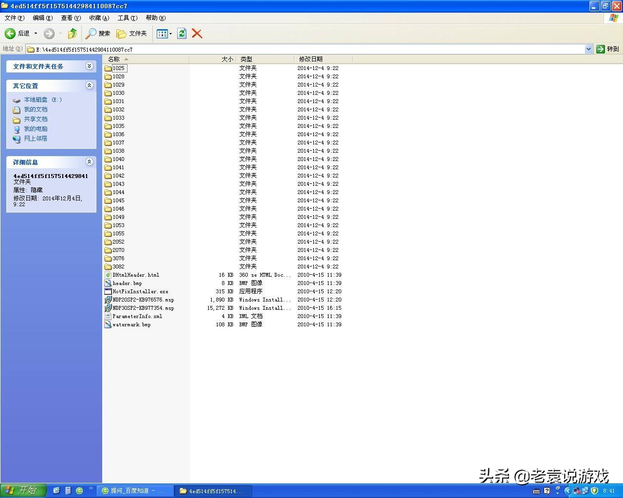Click the 开始 Start button
The image size is (623, 498).
click(x=23, y=490)
